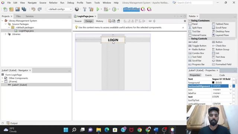Click the Undo arrow icon

point(33,9)
